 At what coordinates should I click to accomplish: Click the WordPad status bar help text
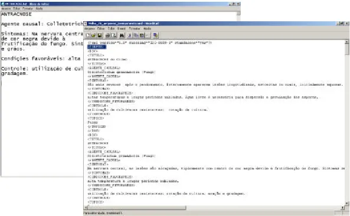click(103, 213)
